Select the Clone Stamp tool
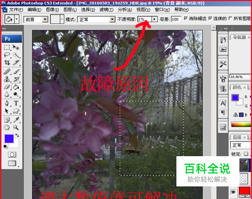 [7, 79]
